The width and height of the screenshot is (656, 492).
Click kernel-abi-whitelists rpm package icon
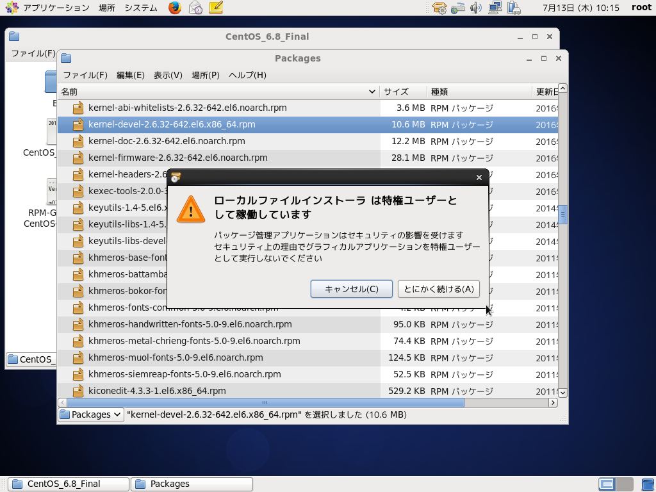tap(78, 108)
